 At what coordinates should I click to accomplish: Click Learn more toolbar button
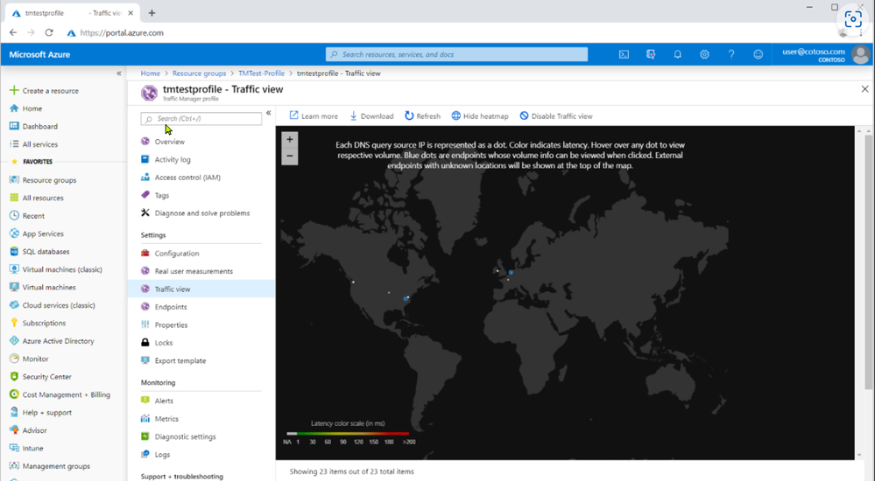click(x=314, y=116)
